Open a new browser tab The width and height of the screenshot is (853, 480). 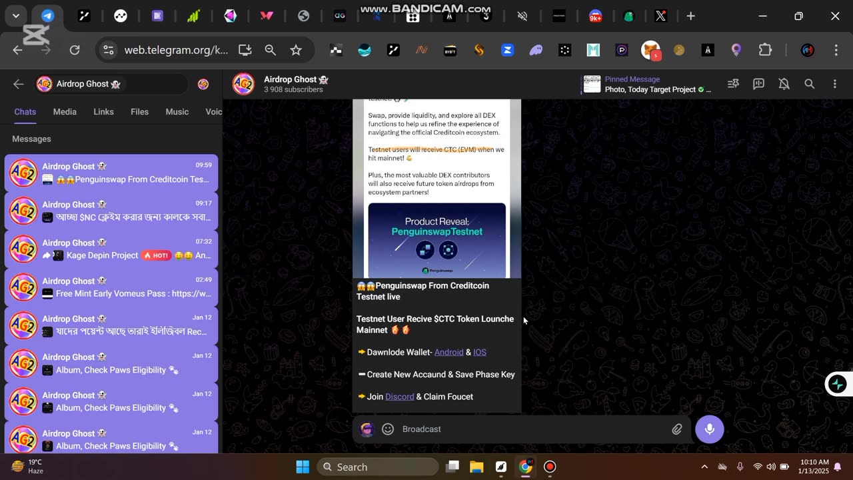tap(690, 16)
